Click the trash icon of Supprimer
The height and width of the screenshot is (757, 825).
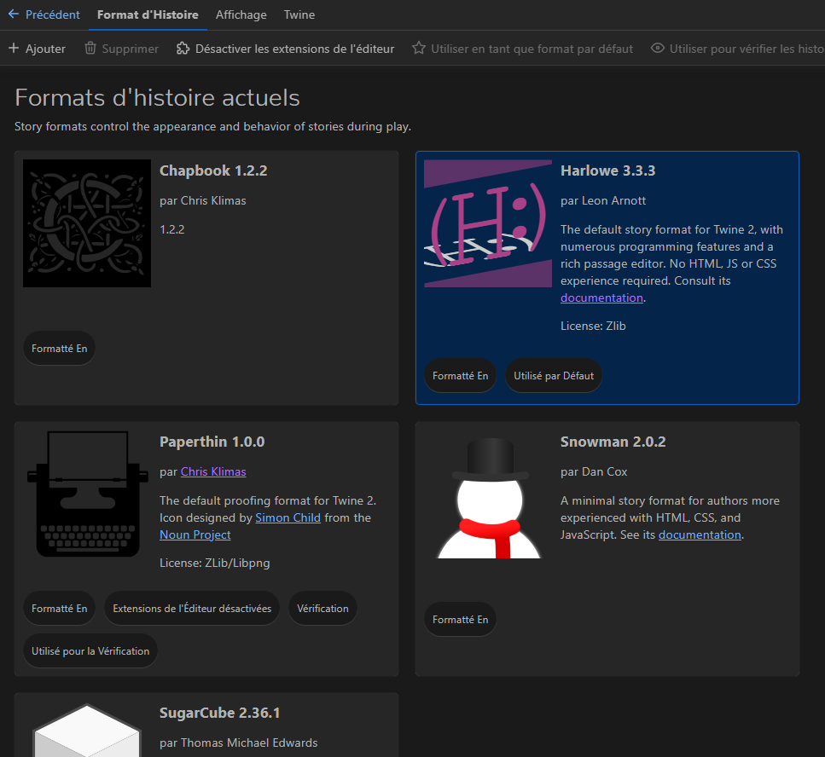(90, 49)
